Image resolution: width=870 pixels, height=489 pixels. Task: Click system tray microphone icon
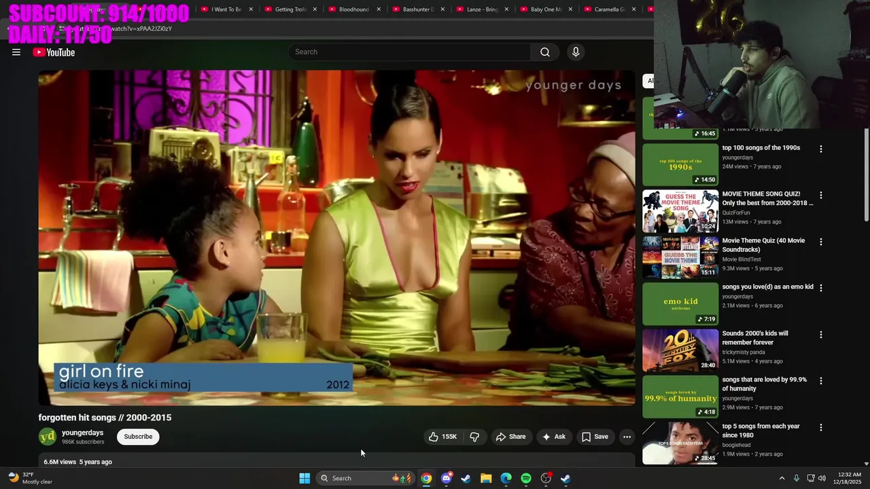tap(797, 478)
